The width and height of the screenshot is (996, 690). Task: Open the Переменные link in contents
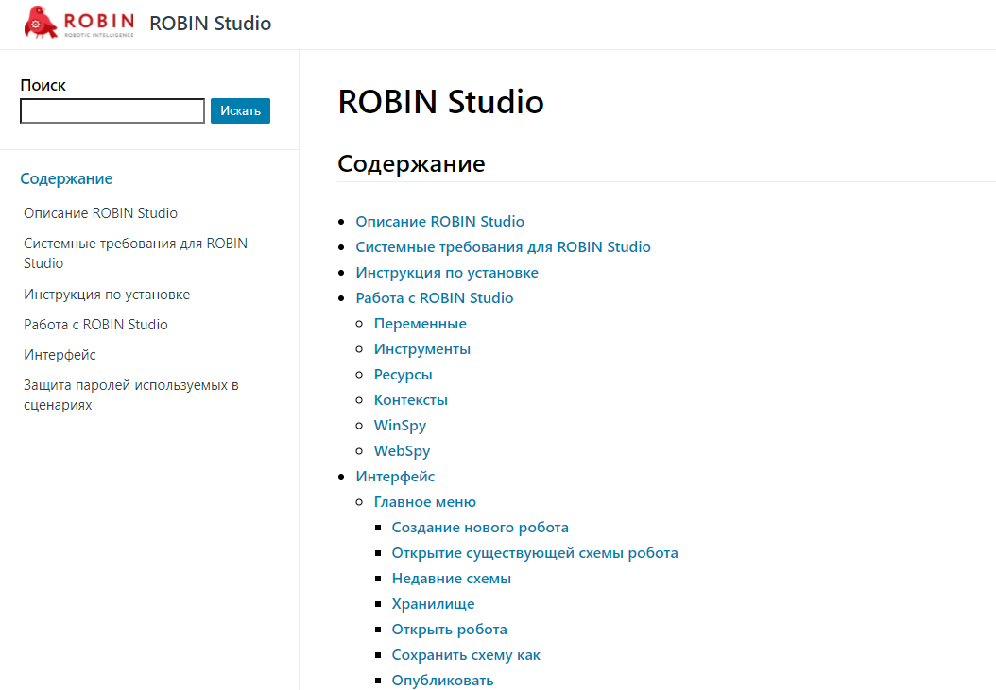click(420, 324)
